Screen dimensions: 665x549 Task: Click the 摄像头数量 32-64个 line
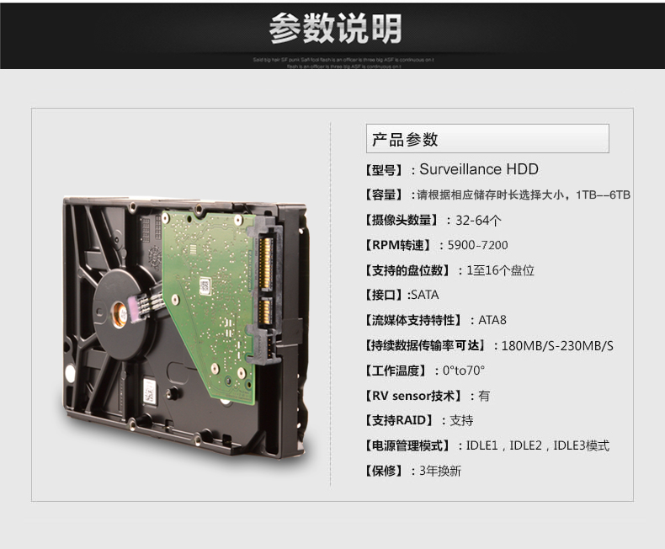pos(433,221)
